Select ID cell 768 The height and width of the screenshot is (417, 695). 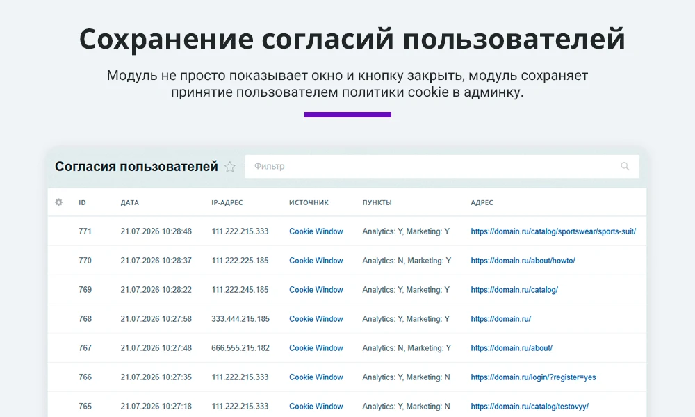pos(85,319)
